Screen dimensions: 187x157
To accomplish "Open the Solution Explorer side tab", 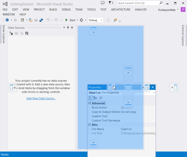I will [183, 35].
